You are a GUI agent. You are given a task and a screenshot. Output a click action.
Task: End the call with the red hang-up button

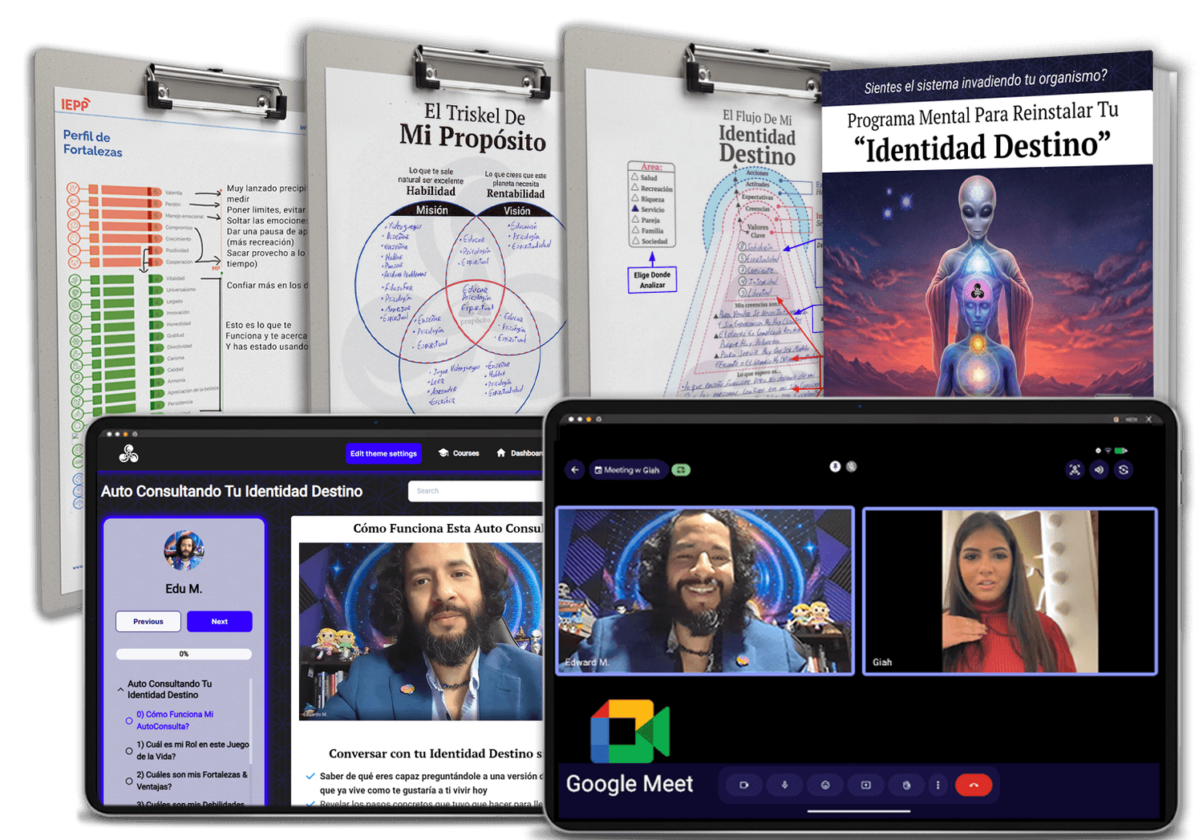click(x=974, y=785)
